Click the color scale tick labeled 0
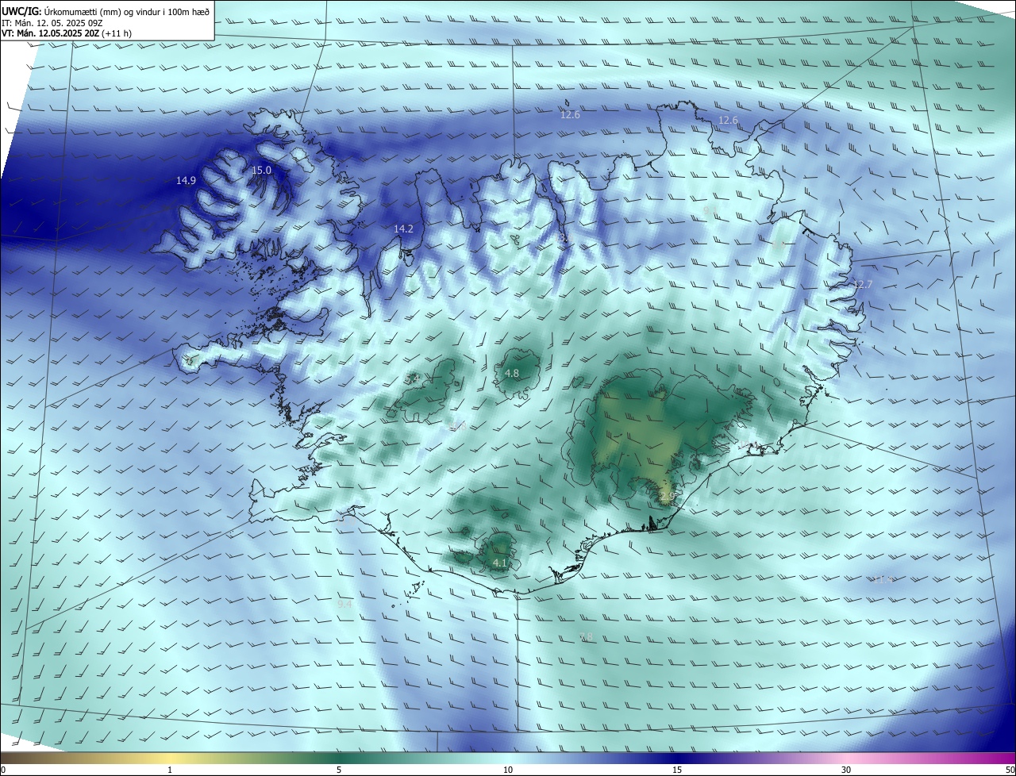 [2, 770]
